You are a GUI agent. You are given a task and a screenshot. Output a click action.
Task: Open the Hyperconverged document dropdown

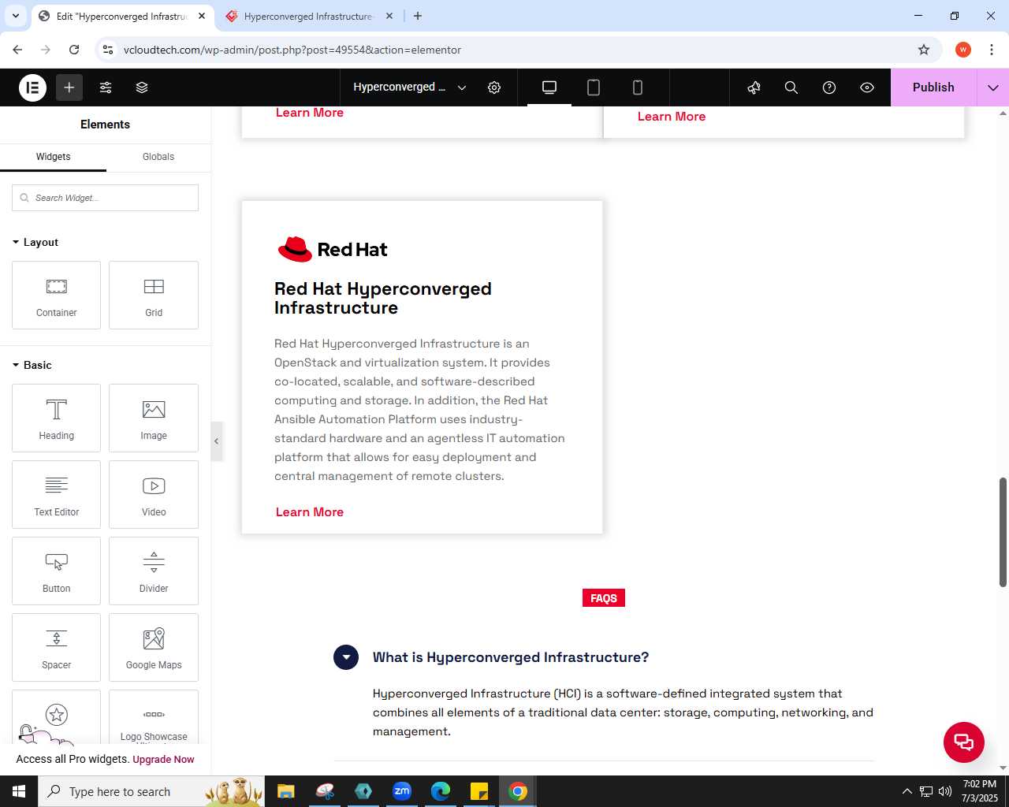410,87
